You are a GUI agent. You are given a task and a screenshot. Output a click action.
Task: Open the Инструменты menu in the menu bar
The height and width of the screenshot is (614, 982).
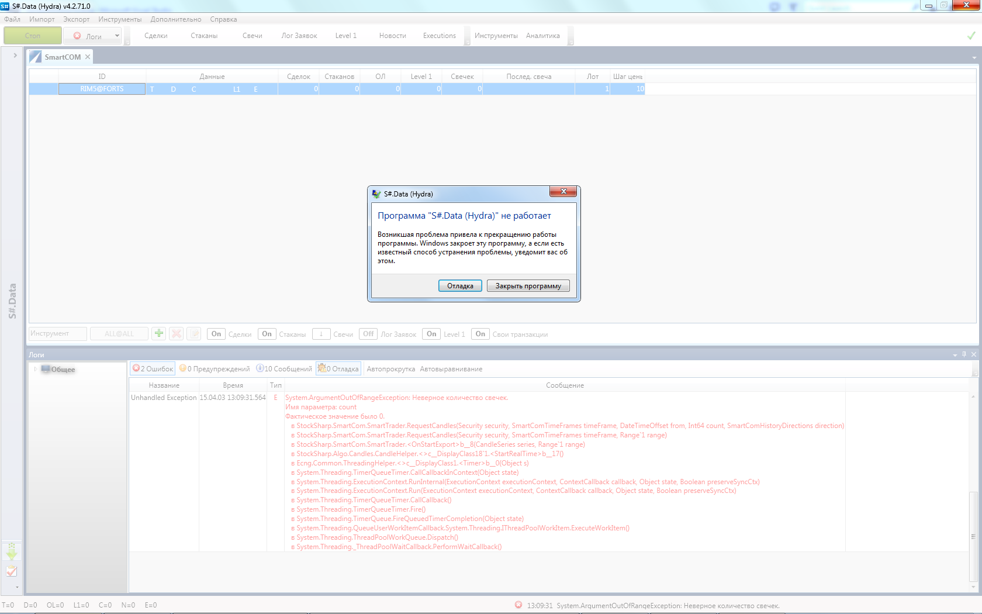120,19
